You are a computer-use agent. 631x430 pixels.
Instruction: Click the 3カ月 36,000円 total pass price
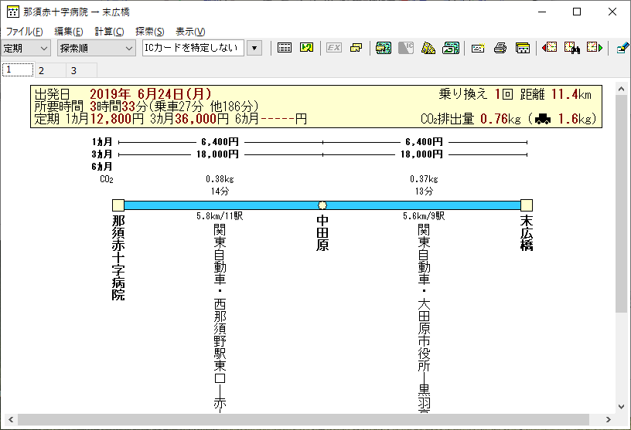(189, 119)
